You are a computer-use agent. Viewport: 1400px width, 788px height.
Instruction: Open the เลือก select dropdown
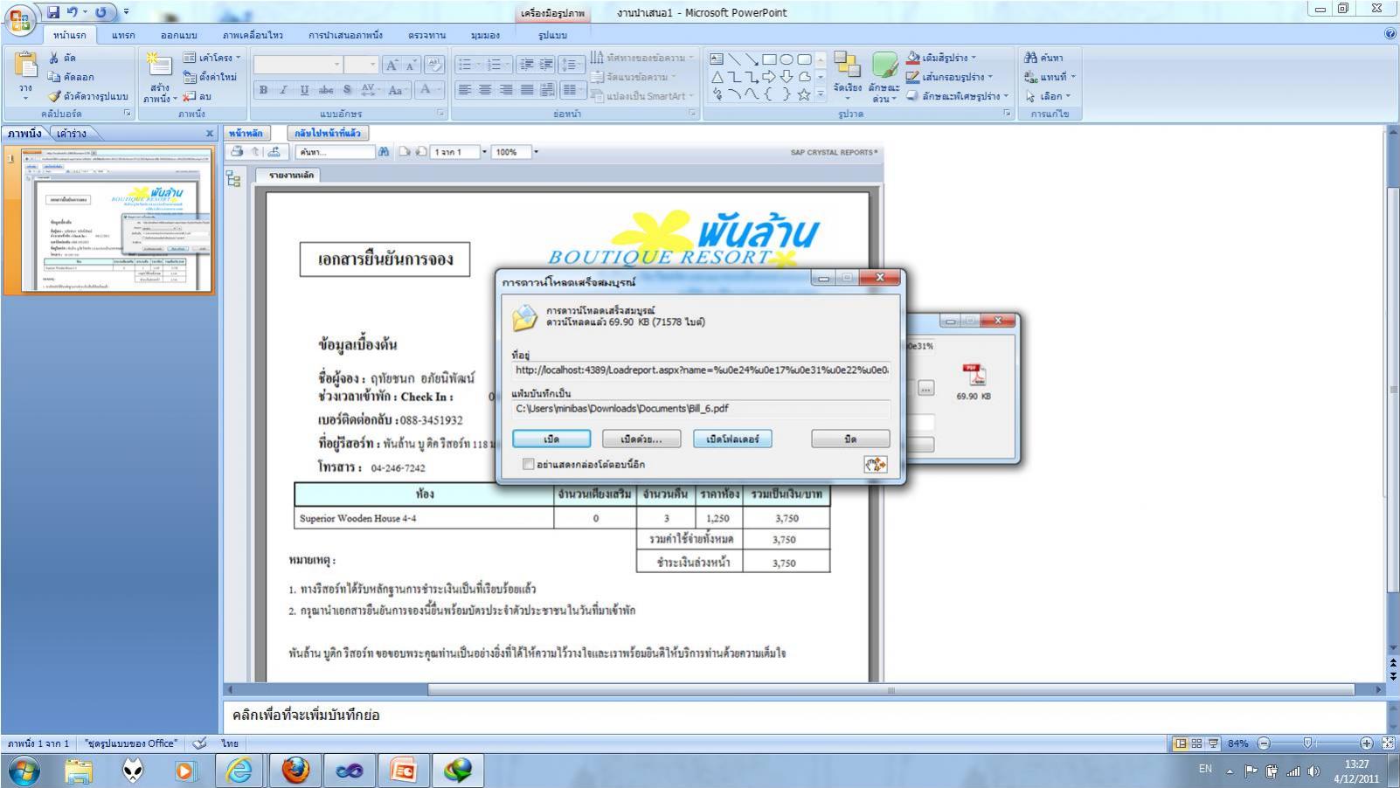(x=1048, y=96)
